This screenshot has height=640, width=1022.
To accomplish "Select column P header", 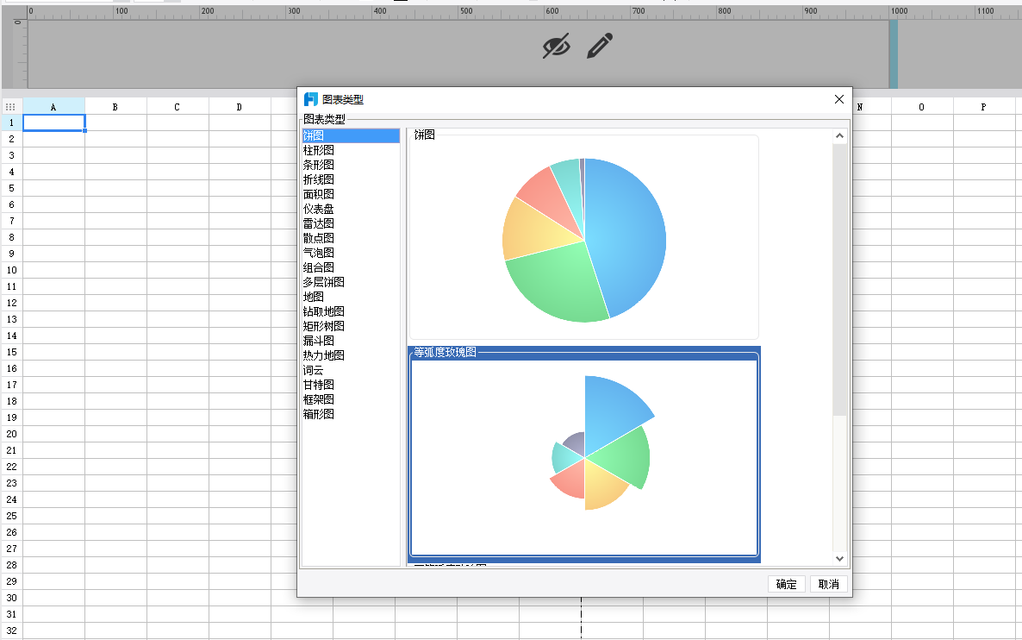I will [x=983, y=106].
